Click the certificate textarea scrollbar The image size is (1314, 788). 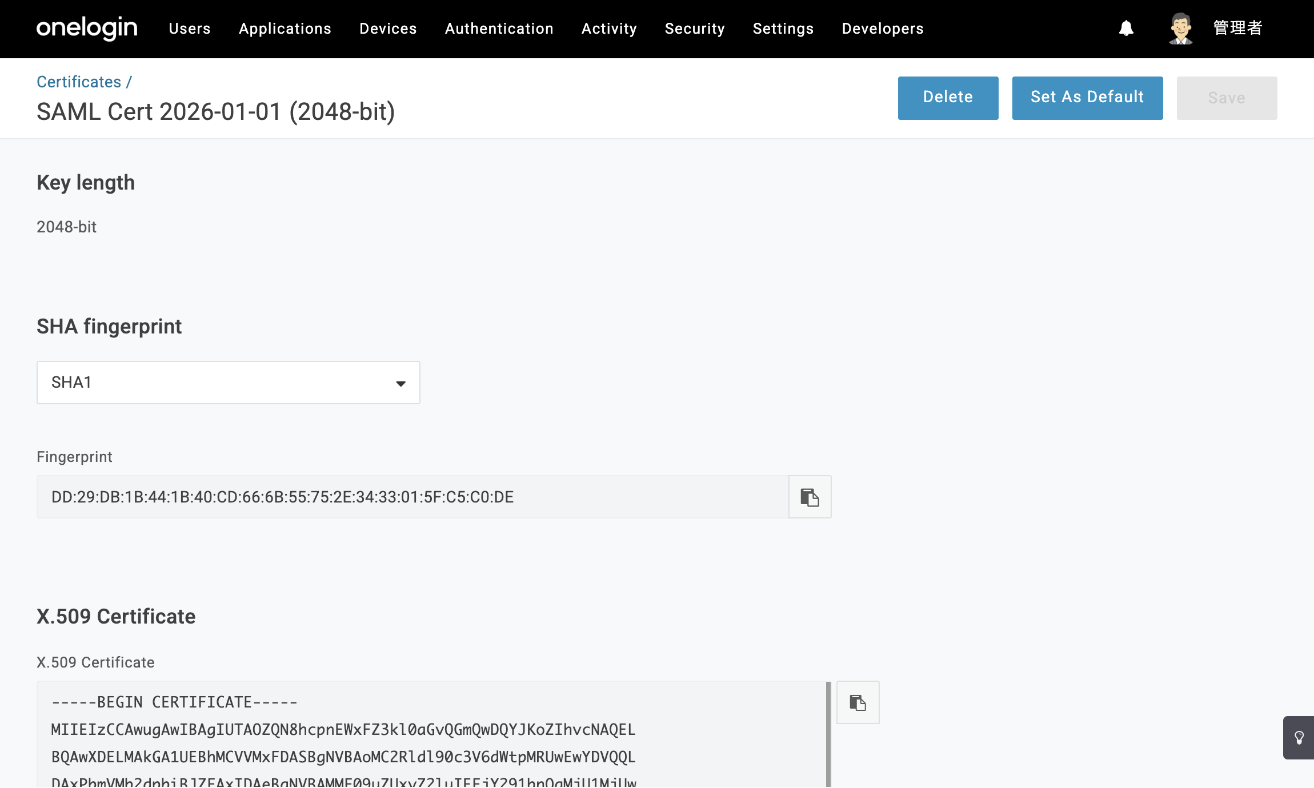[828, 734]
